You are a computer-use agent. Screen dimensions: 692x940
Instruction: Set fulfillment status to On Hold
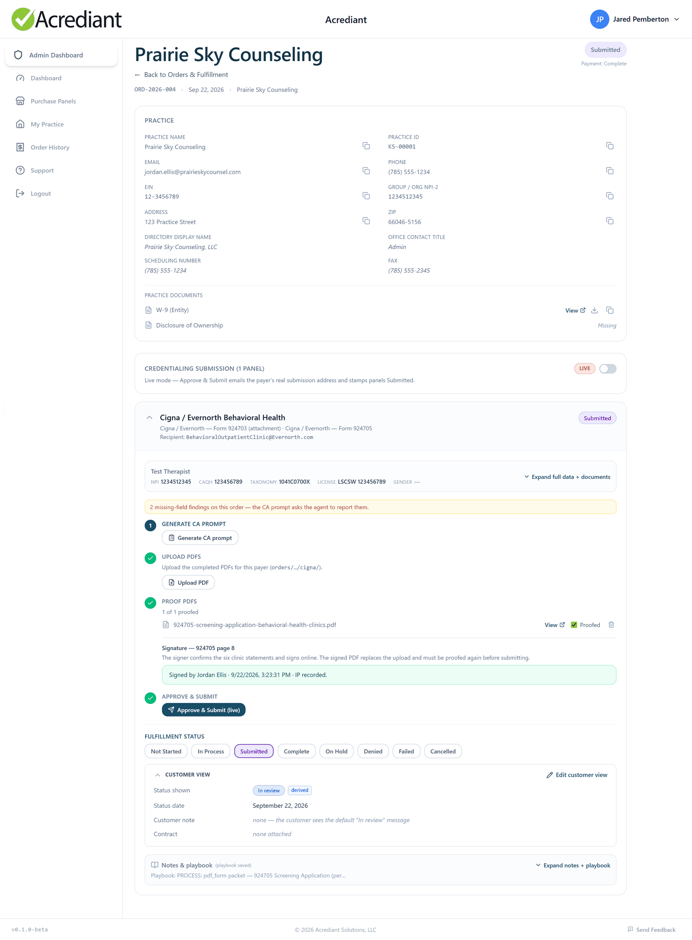tap(336, 752)
